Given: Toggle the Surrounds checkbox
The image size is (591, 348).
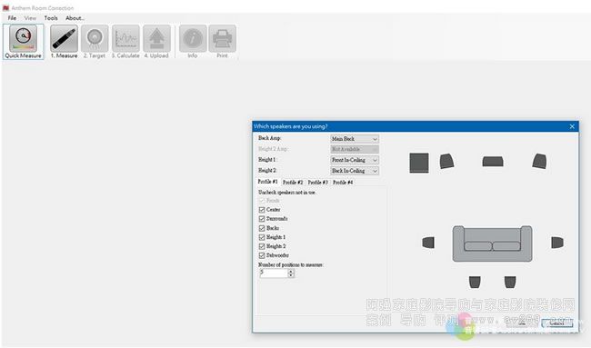Looking at the screenshot, I should click(x=262, y=219).
